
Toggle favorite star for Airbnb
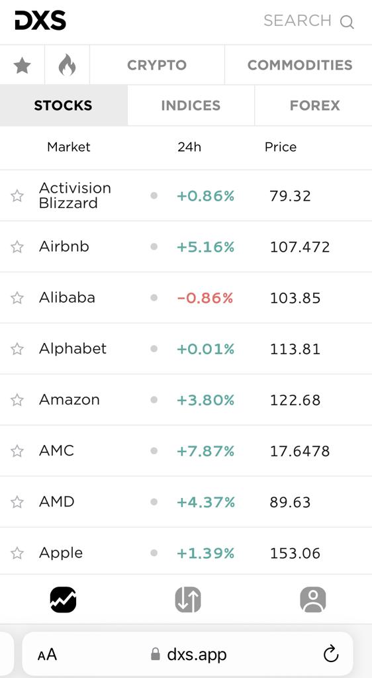click(17, 247)
